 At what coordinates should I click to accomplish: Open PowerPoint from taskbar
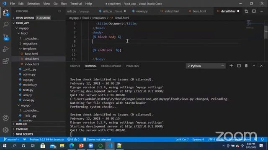(x=81, y=146)
